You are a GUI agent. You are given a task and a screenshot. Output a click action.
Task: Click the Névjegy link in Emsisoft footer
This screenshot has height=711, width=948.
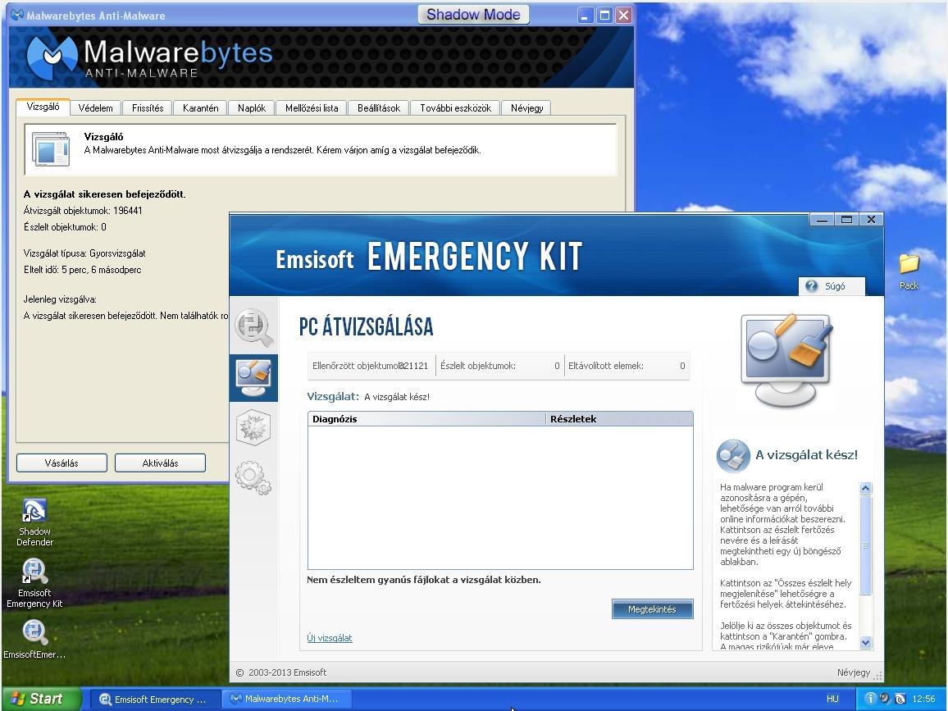pyautogui.click(x=853, y=672)
